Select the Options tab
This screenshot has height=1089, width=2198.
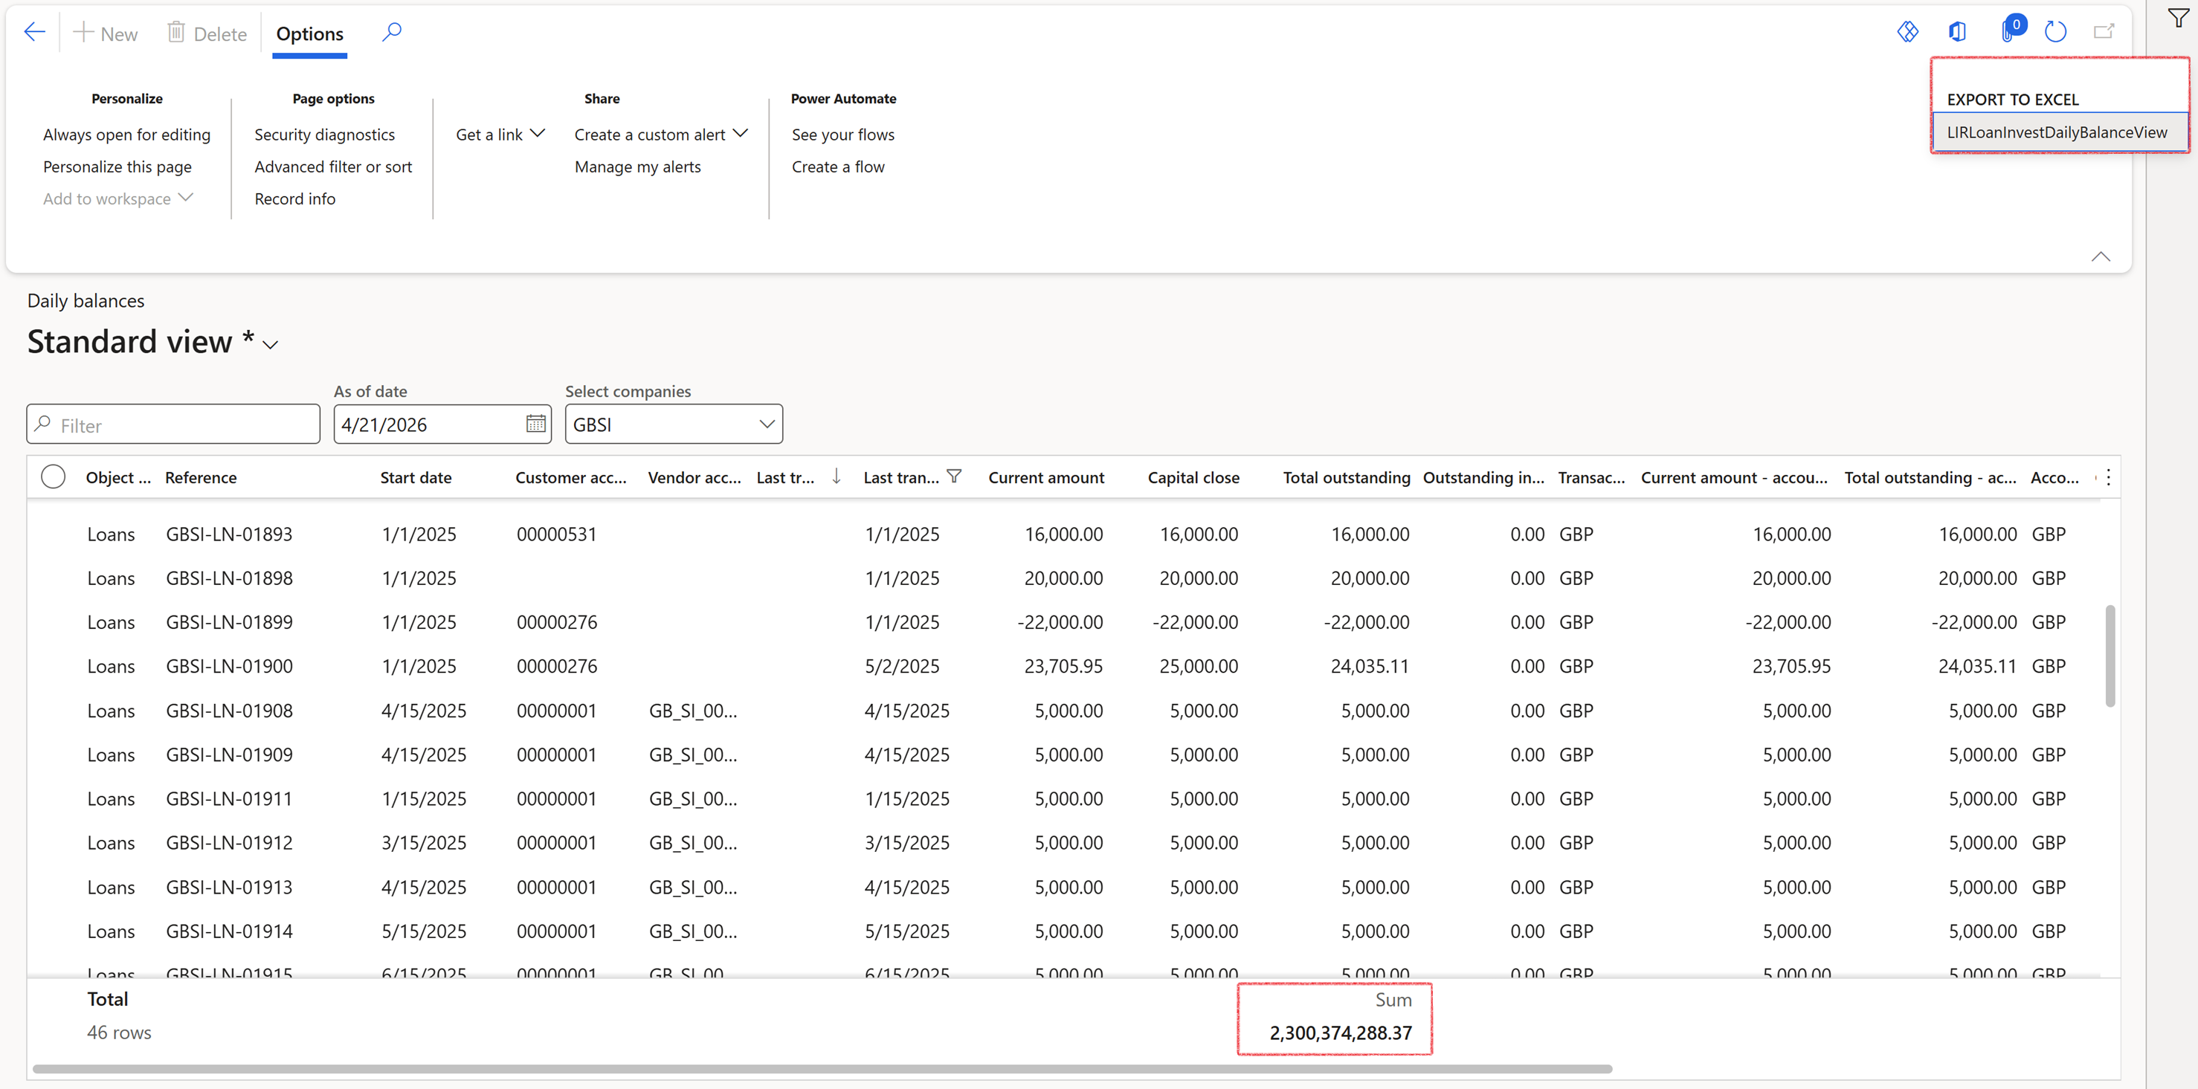pos(310,34)
